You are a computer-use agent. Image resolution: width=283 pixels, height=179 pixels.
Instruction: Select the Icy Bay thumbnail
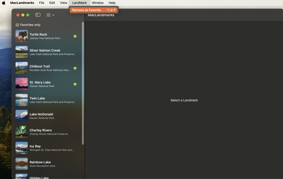pyautogui.click(x=22, y=148)
